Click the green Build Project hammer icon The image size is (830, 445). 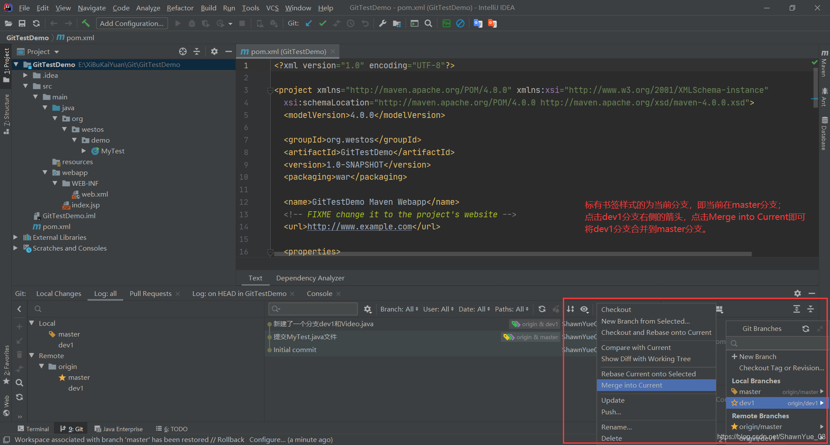click(86, 23)
